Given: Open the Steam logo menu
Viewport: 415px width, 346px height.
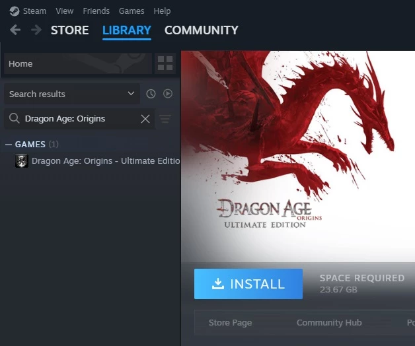Looking at the screenshot, I should coord(15,11).
